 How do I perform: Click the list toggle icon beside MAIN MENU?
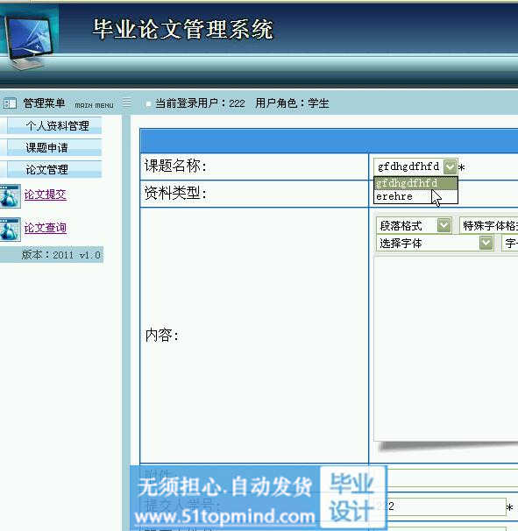pyautogui.click(x=127, y=102)
